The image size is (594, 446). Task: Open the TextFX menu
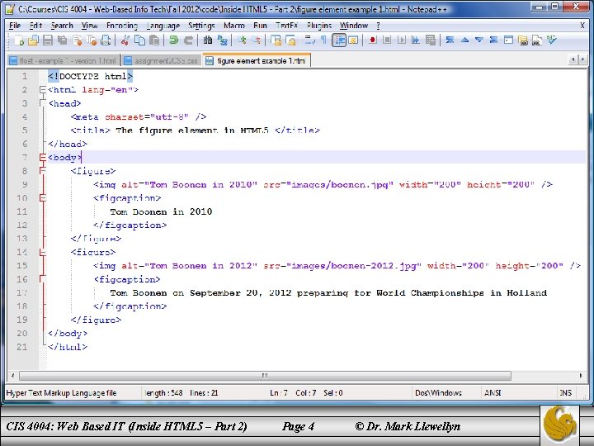click(287, 26)
